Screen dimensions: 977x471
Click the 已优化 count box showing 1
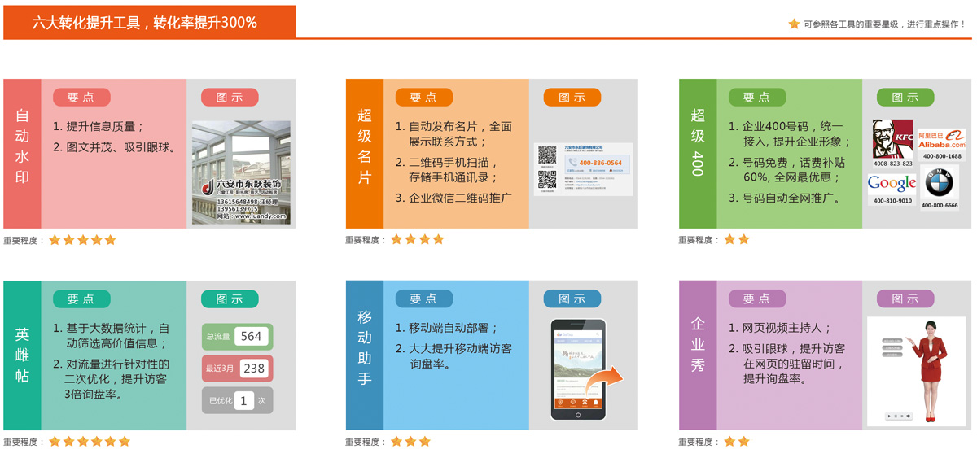(243, 400)
